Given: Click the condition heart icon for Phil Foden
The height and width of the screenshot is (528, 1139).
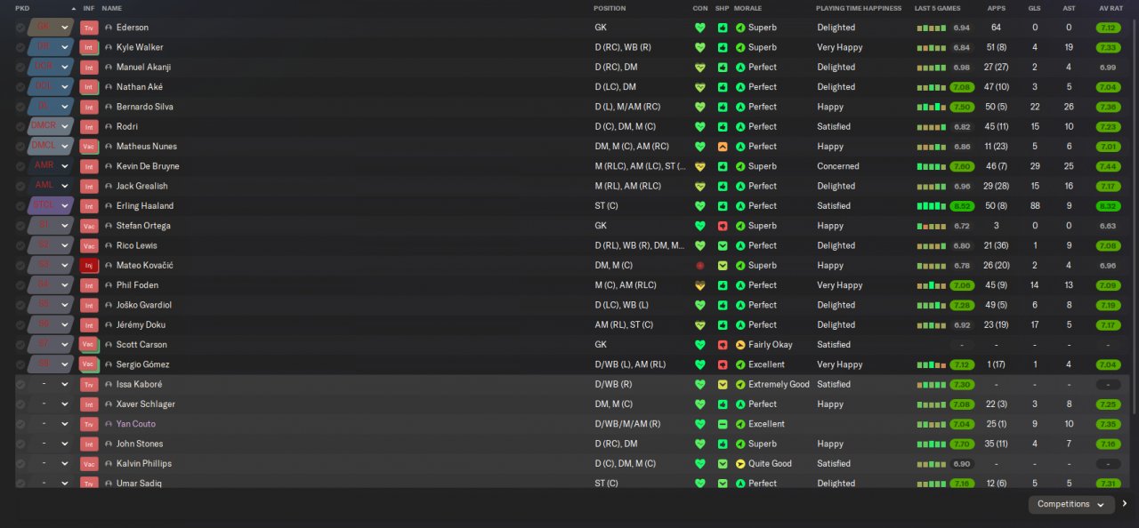Looking at the screenshot, I should (x=700, y=285).
